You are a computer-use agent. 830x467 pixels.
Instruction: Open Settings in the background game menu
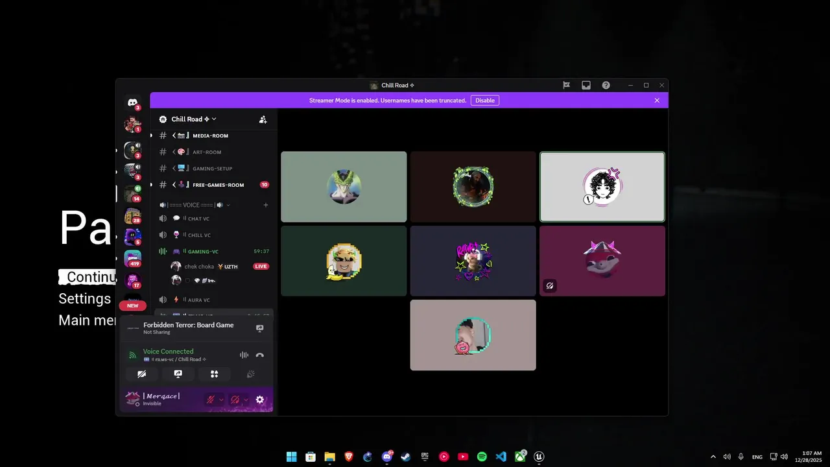85,298
